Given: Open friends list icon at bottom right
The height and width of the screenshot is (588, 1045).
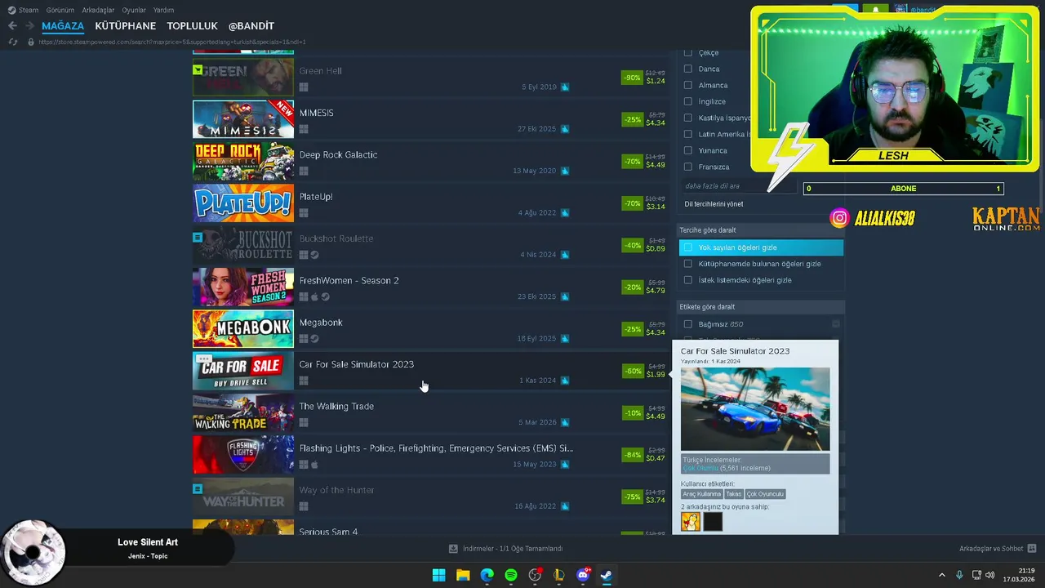Looking at the screenshot, I should click(x=1032, y=549).
